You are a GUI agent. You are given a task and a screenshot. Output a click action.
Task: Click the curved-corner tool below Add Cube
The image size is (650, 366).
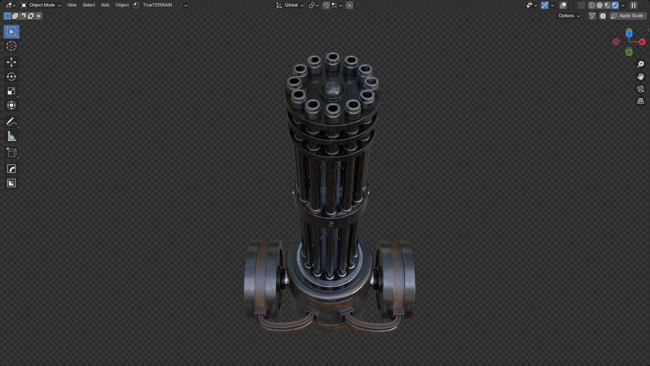point(11,169)
